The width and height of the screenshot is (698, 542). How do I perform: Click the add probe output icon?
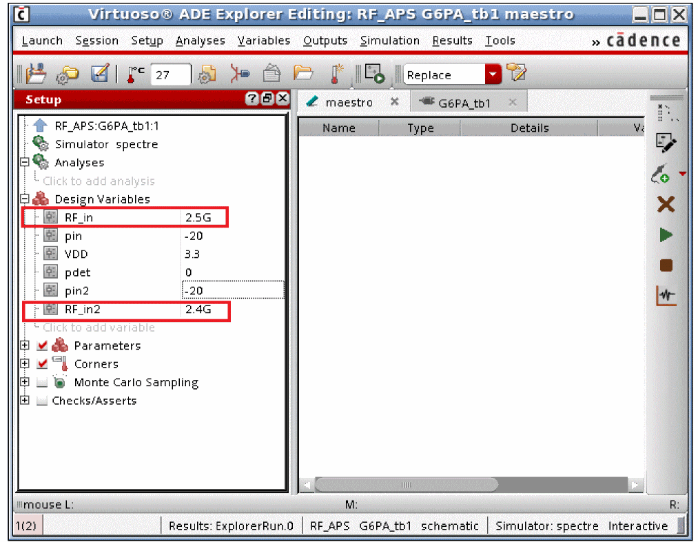click(x=661, y=174)
